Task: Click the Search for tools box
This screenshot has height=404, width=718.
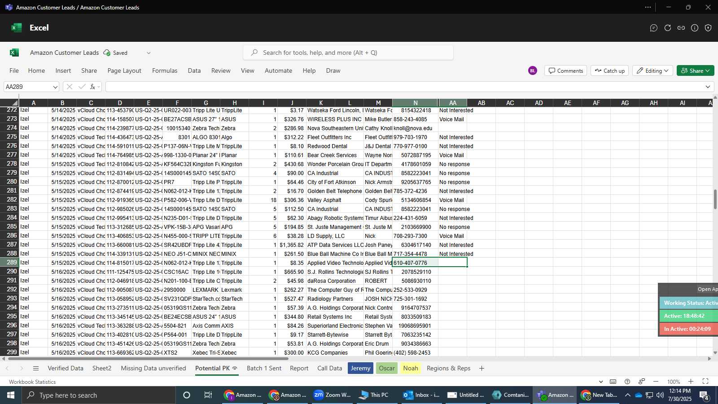Action: 348,53
